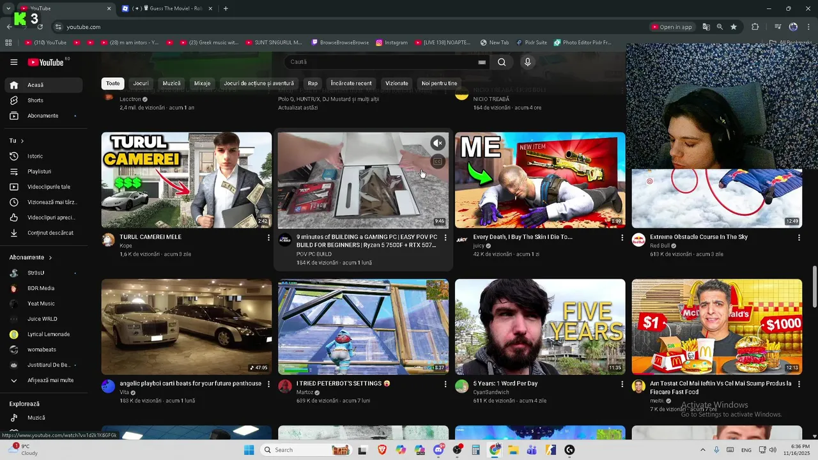Open the Brave browser taskbar icon

coord(382,450)
